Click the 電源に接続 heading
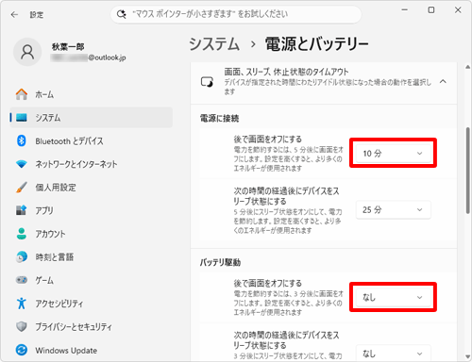Viewport: 472px width, 362px height. tap(219, 118)
